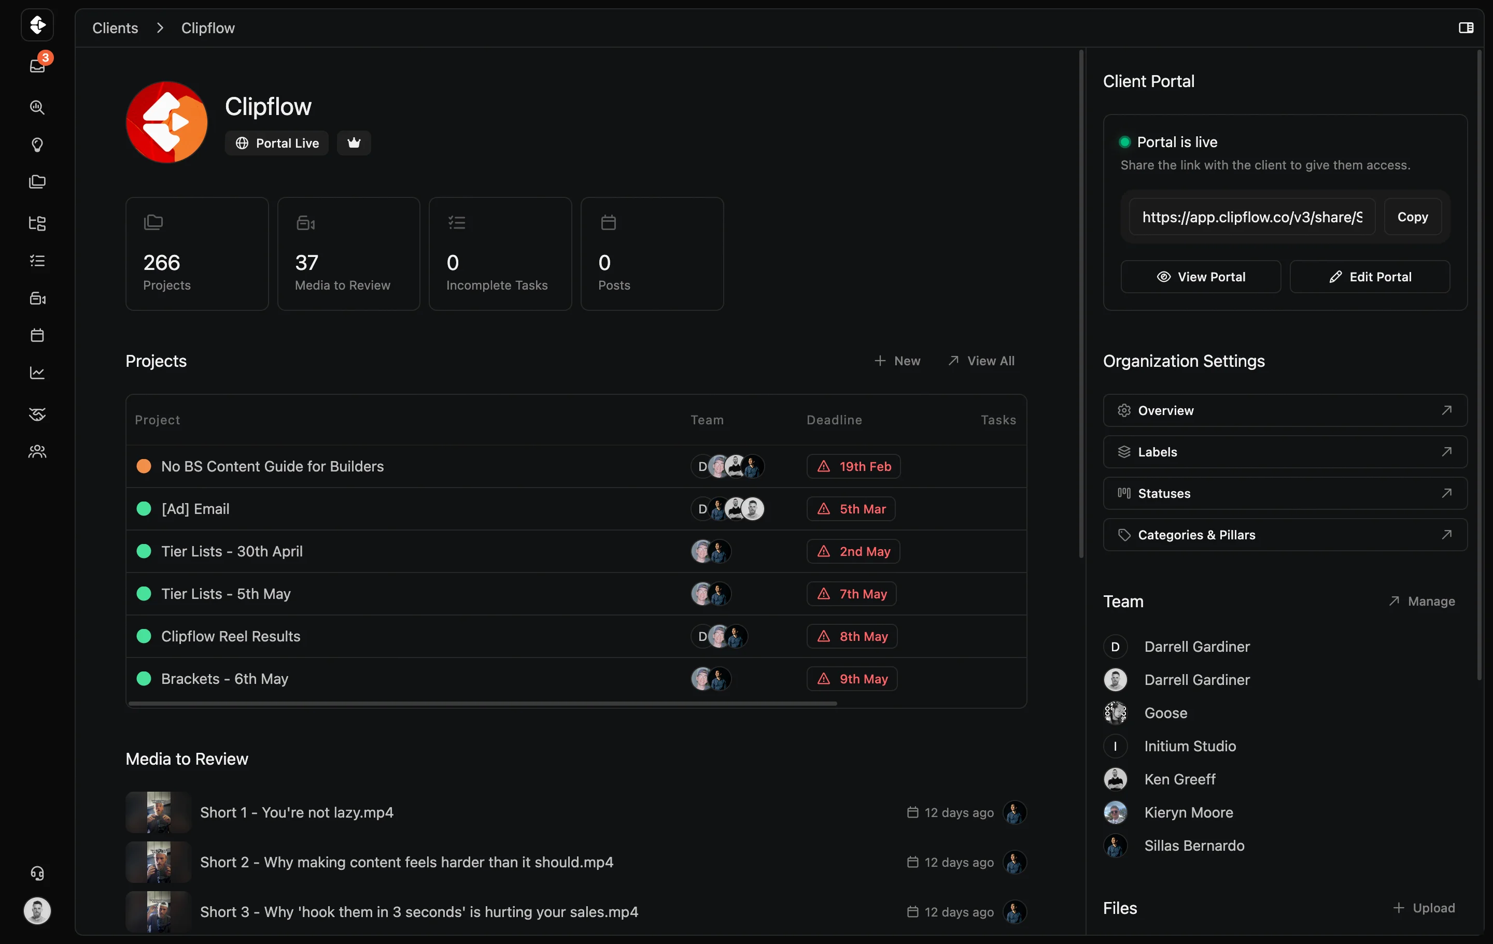Open the clients handshake sidebar icon
This screenshot has width=1493, height=944.
click(x=37, y=414)
